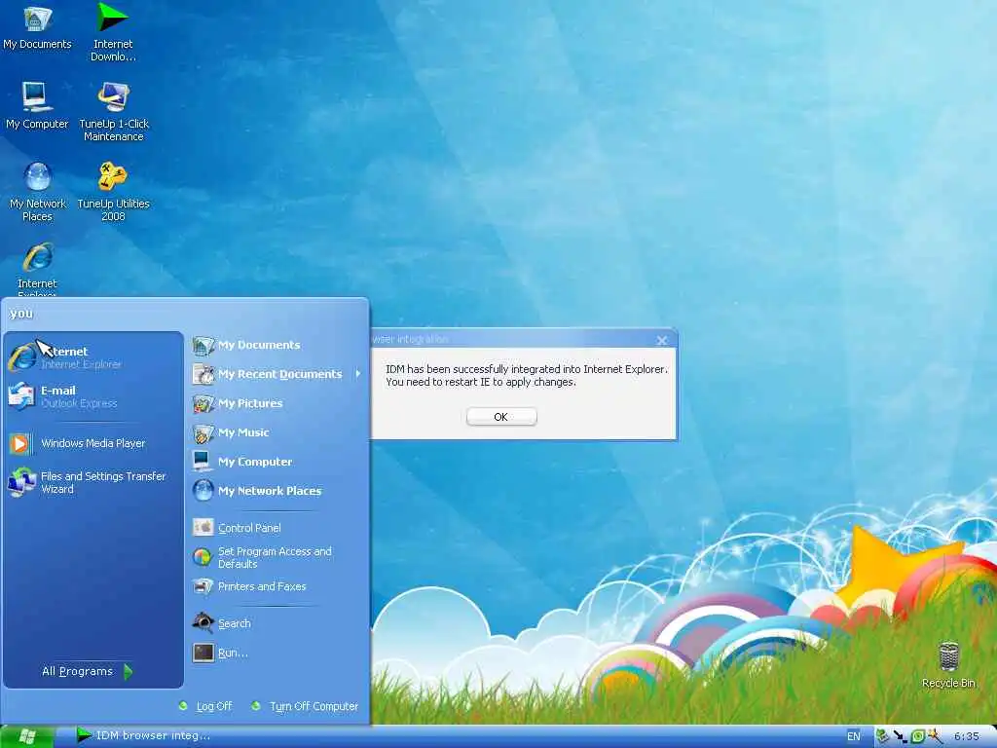Click Printers and Faxes icon

coord(203,586)
